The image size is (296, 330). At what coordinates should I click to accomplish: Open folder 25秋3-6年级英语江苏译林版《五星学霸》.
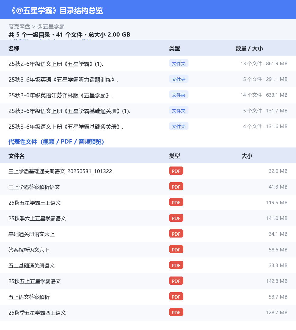(x=60, y=95)
